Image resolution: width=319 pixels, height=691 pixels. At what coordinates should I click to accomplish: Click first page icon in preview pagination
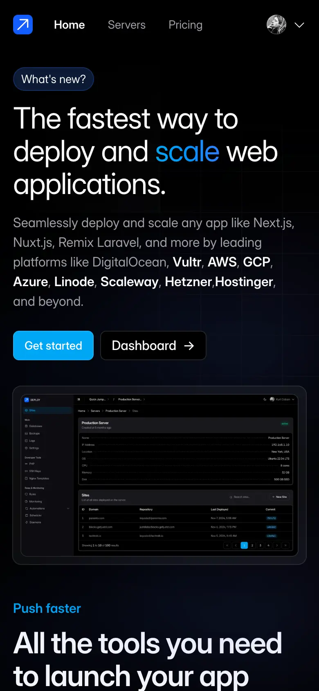click(227, 545)
